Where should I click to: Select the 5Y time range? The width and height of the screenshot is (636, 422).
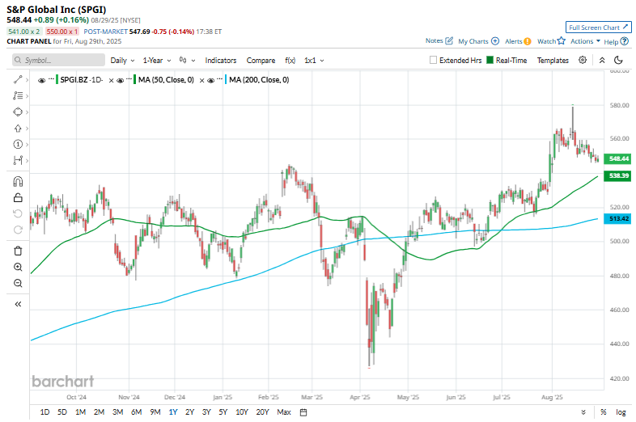point(223,412)
